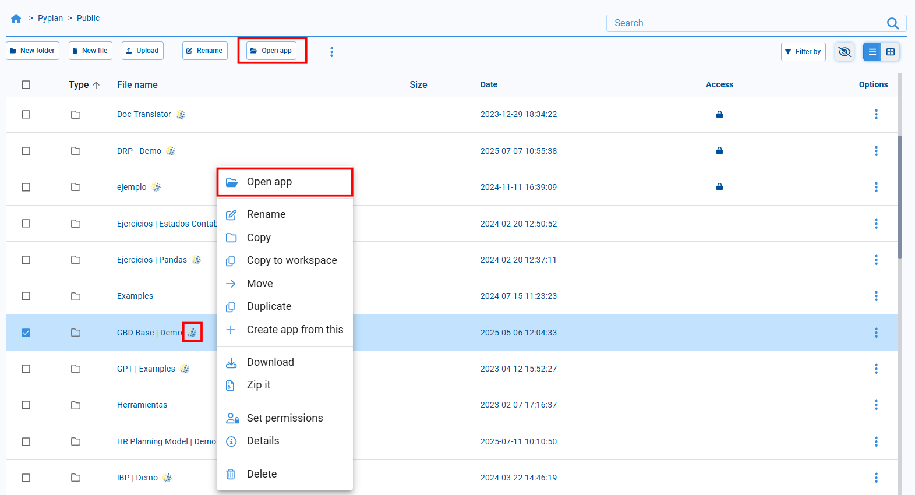Click the search magnifier icon
Image resolution: width=915 pixels, height=495 pixels.
[892, 23]
